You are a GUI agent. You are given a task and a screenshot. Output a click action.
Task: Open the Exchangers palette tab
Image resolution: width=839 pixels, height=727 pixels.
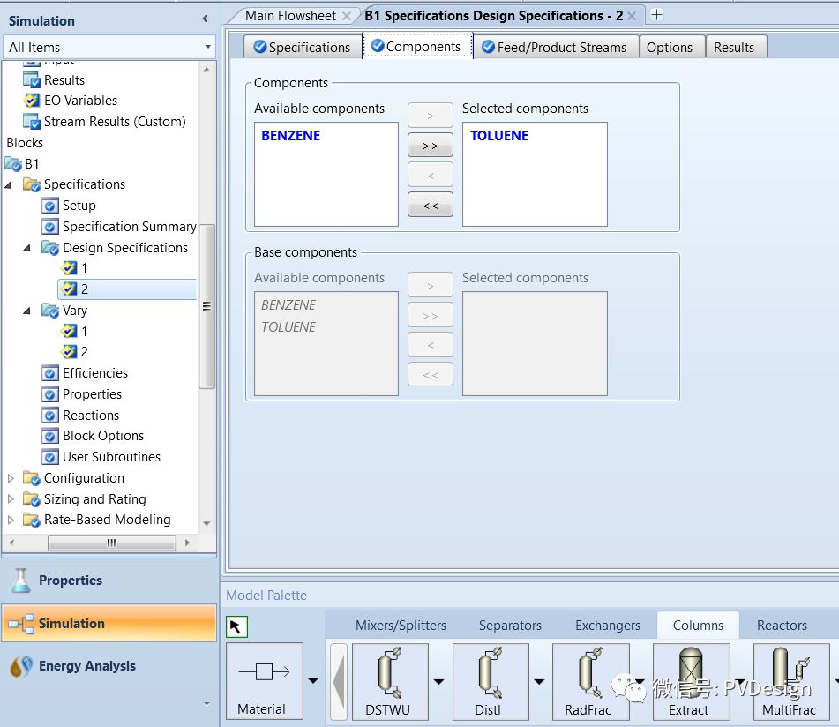point(607,626)
